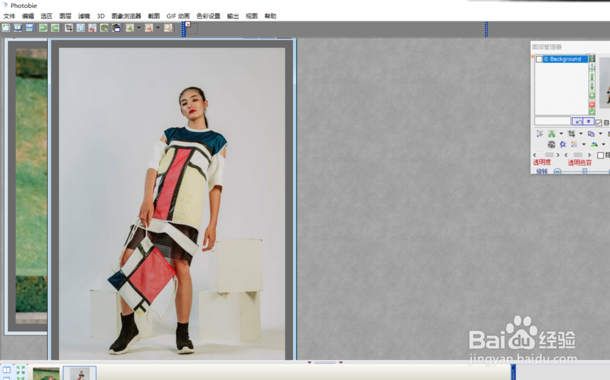The image size is (610, 380).
Task: Click left arrow of 透明度 scroller
Action: [x=535, y=155]
